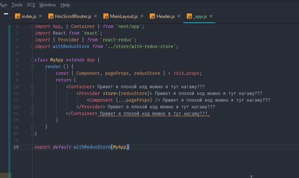Viewport: 299px width, 178px height.
Task: Collapse the MyApp class at line 6
Action: pyautogui.click(x=32, y=60)
